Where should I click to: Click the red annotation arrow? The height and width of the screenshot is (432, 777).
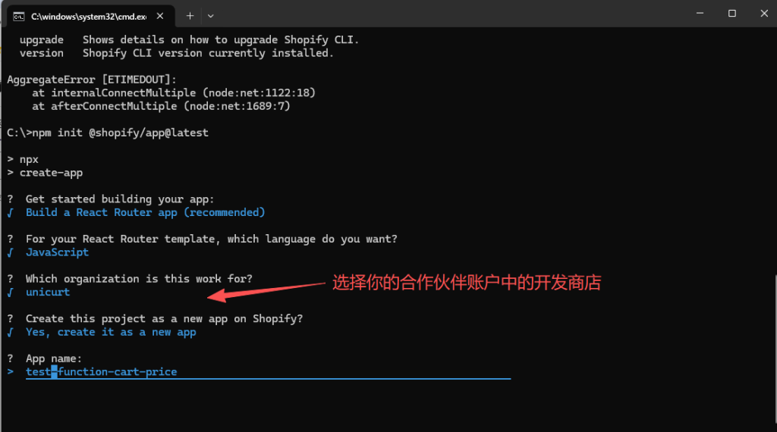click(x=266, y=291)
